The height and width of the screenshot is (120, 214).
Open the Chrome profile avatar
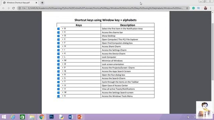click(206, 8)
